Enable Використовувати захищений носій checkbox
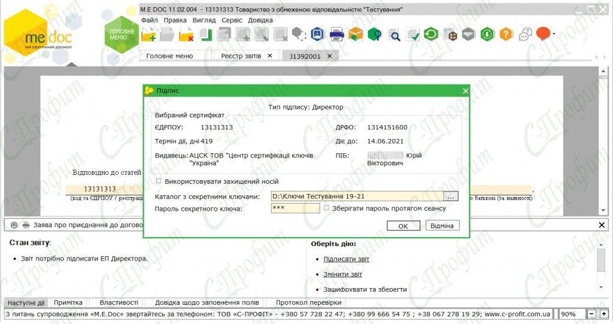This screenshot has height=324, width=613. (x=158, y=181)
